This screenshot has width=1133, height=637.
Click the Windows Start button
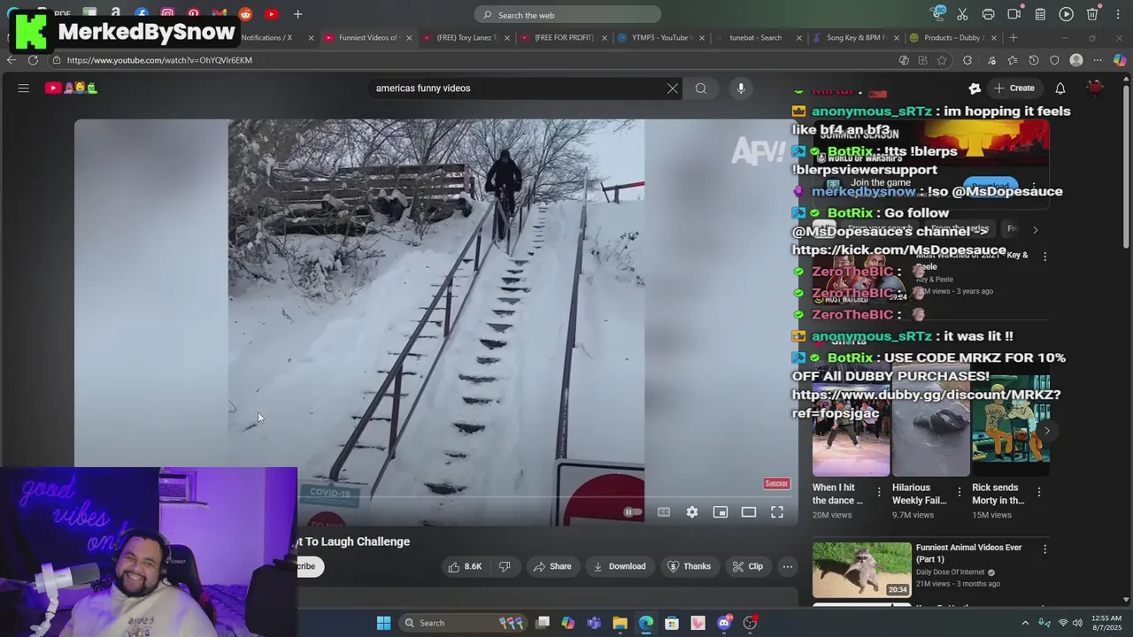point(383,623)
